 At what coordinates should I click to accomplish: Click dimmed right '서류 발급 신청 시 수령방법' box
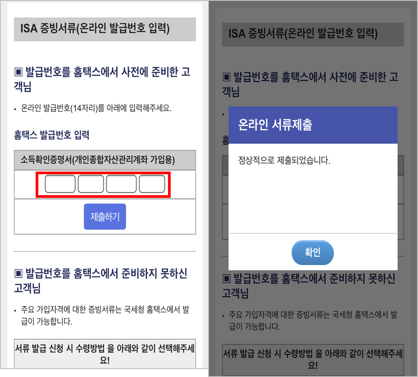[x=313, y=359]
